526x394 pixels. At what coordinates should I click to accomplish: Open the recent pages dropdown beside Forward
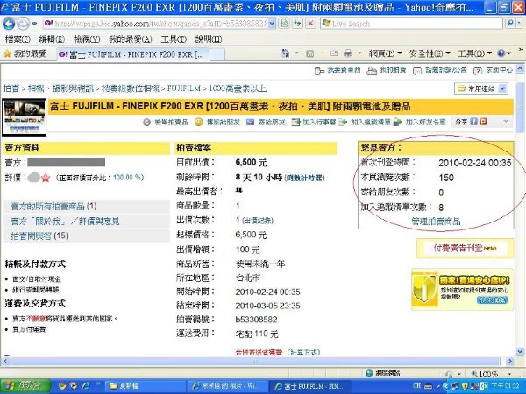pyautogui.click(x=34, y=25)
